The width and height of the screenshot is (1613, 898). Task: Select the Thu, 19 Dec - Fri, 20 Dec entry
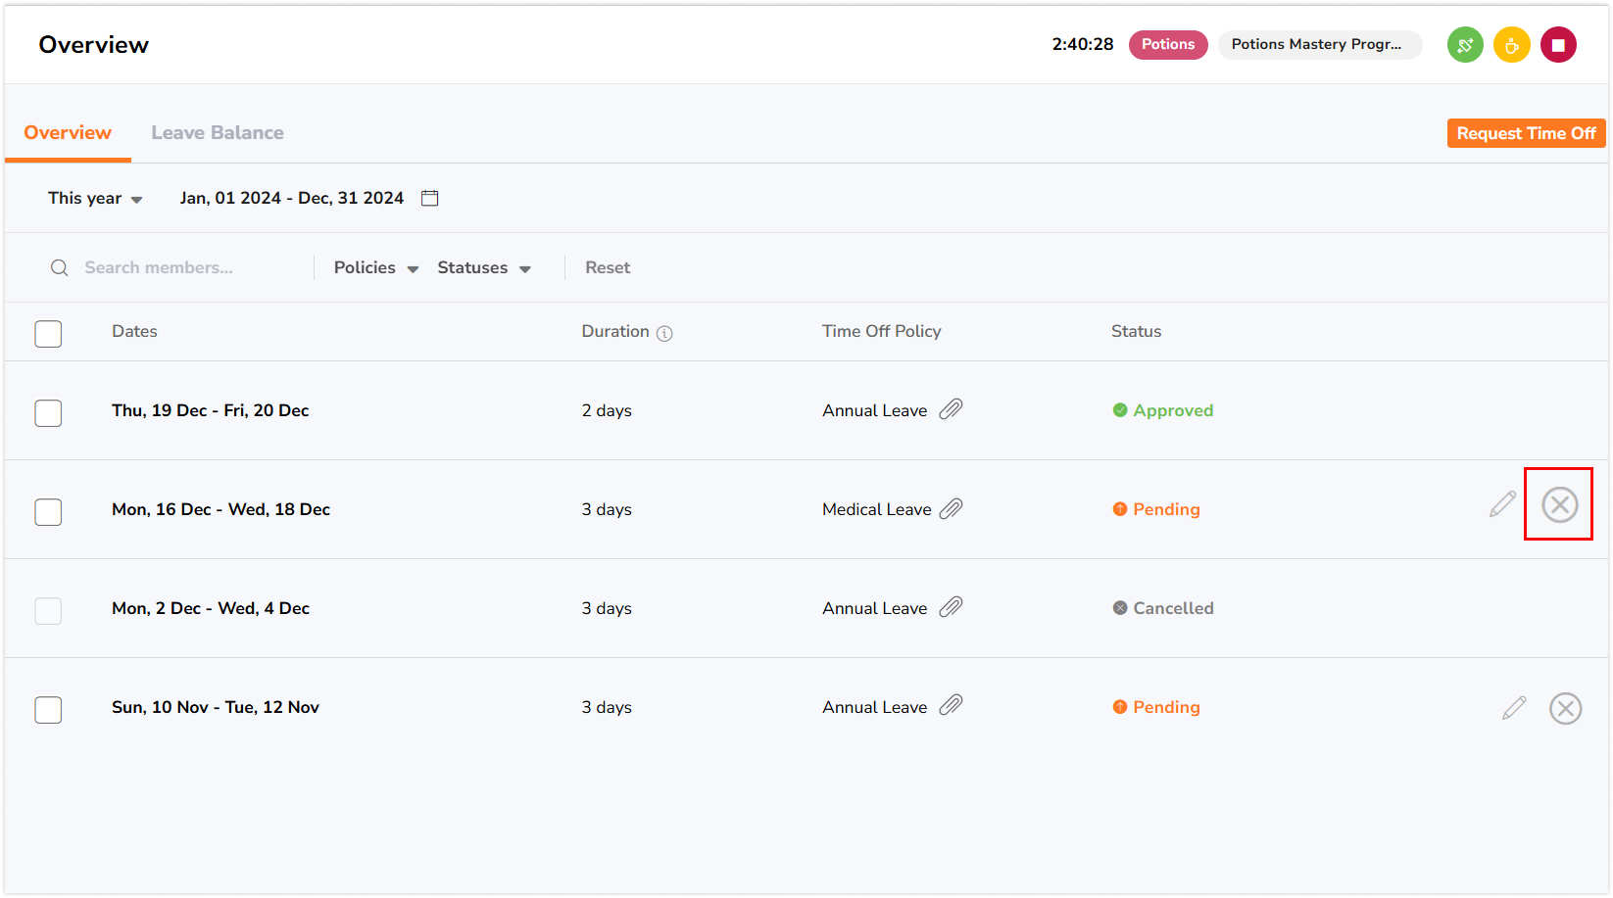click(210, 410)
